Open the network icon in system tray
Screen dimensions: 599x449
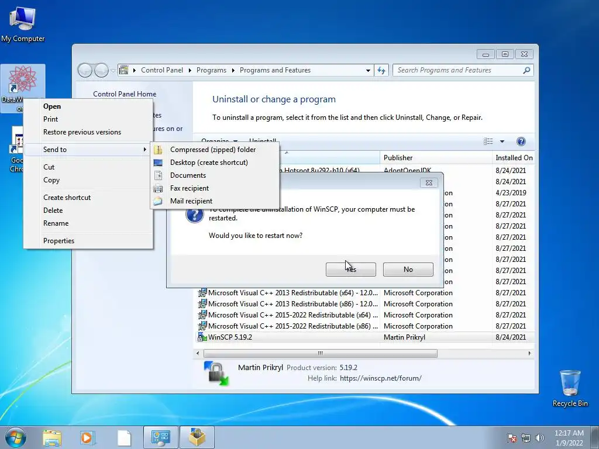(x=526, y=438)
